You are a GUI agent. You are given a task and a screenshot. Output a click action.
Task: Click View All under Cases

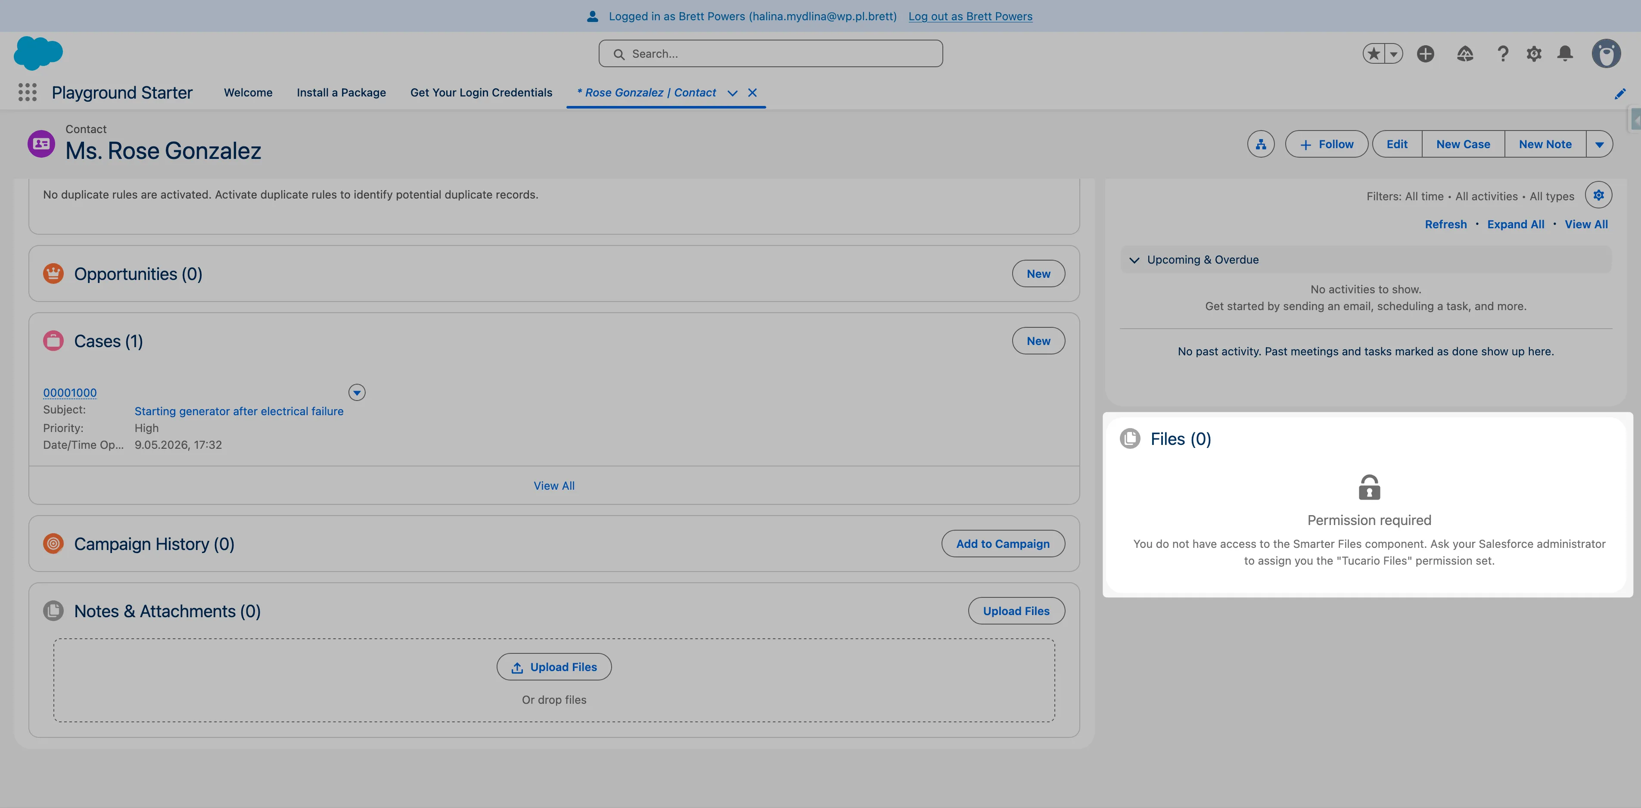point(554,485)
